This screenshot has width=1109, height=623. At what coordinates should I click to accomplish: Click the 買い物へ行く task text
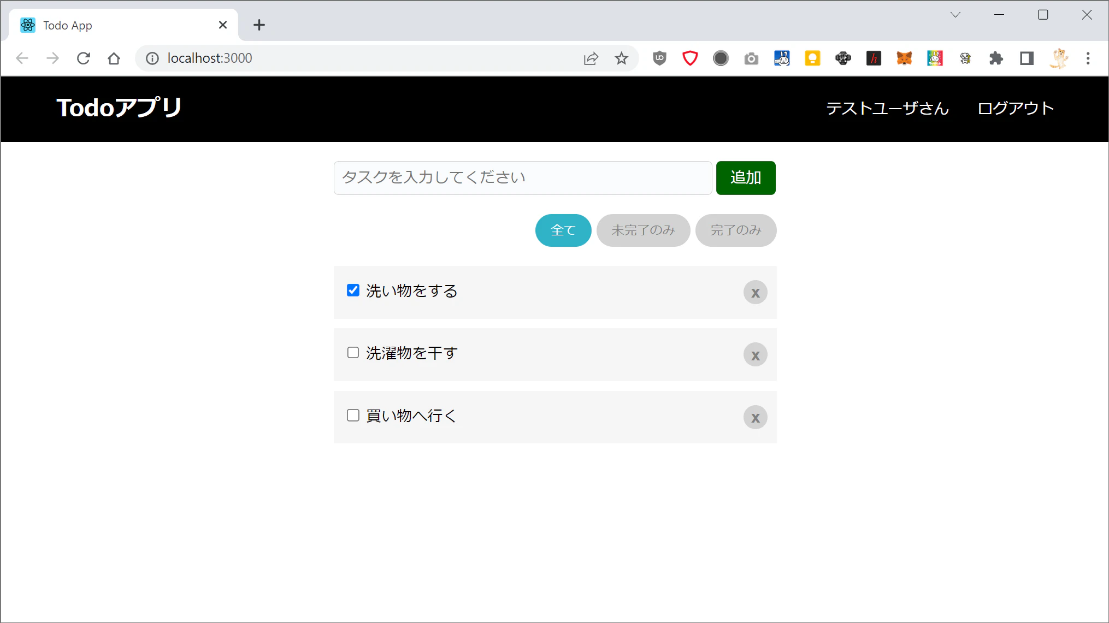click(x=411, y=416)
